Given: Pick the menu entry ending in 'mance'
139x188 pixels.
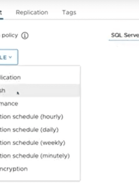Looking at the screenshot, I should pyautogui.click(x=40, y=104).
